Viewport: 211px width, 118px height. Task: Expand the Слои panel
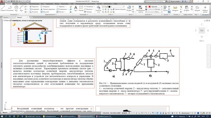coord(111,14)
